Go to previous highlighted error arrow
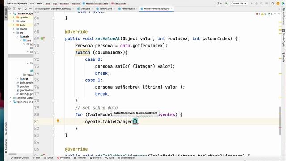The height and width of the screenshot is (161, 286). (x=275, y=14)
